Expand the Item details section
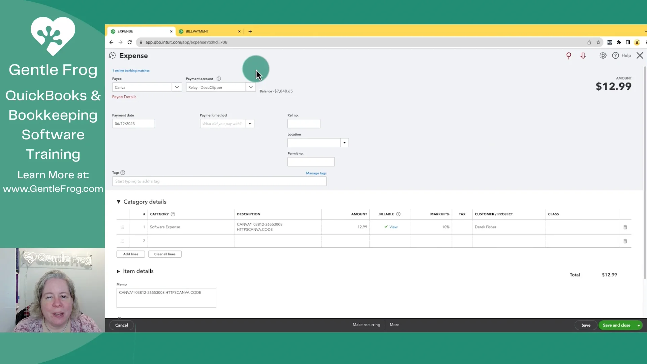647x364 pixels. [118, 271]
